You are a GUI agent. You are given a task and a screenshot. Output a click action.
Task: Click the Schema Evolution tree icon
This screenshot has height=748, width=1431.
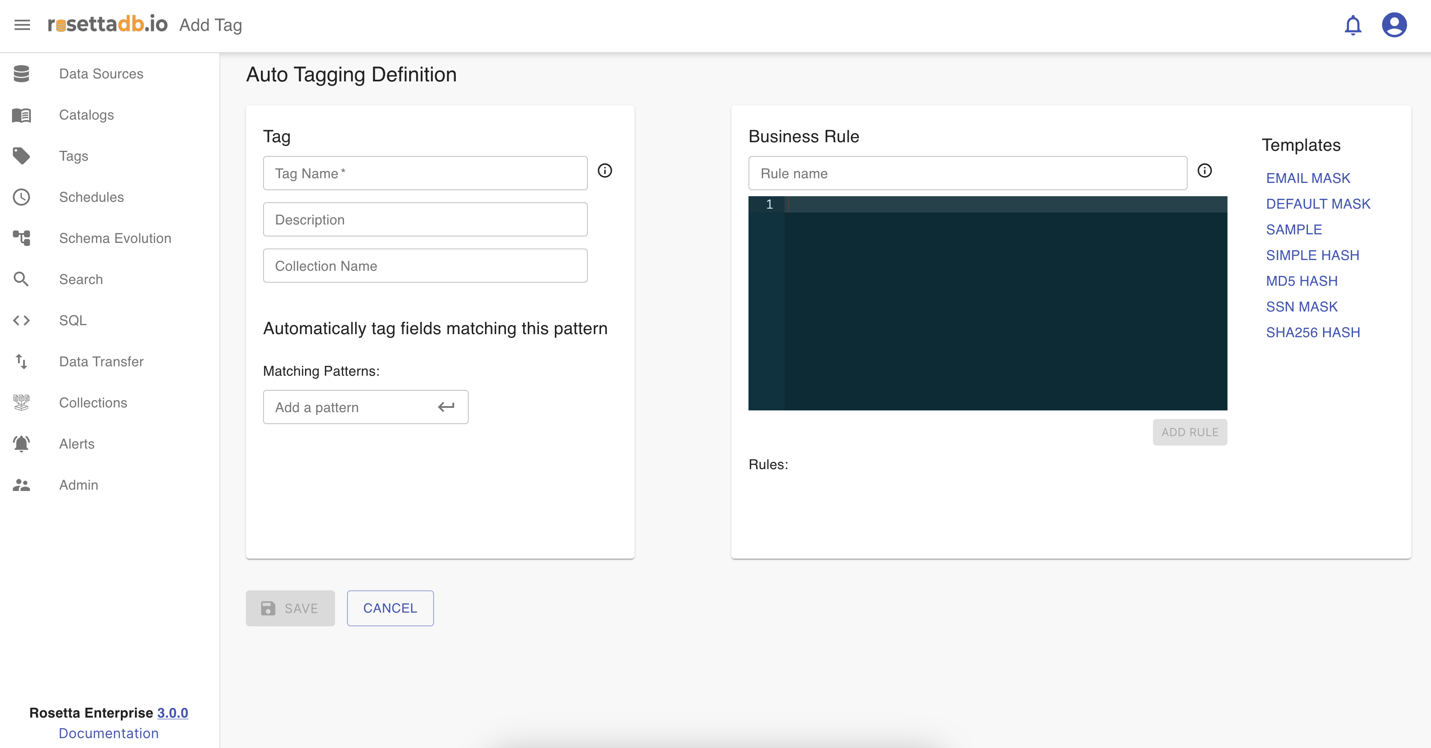[x=22, y=238]
